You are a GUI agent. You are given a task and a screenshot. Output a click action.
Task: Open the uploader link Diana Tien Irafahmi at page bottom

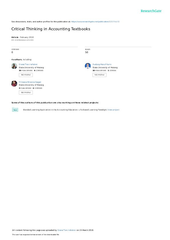pos(67,230)
